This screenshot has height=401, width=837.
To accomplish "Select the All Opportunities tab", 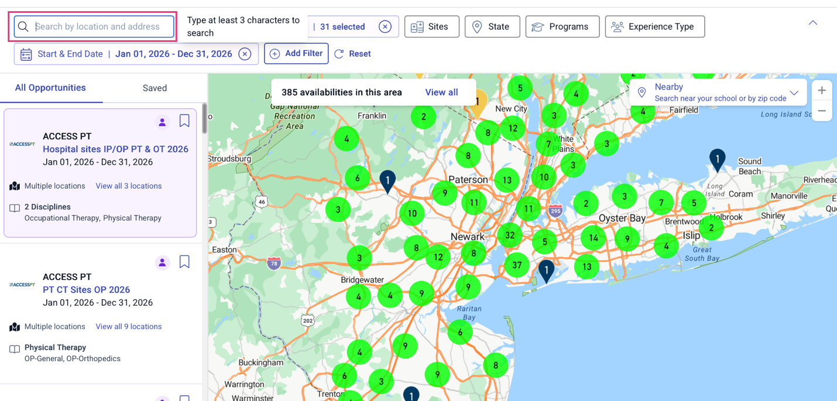I will [50, 88].
